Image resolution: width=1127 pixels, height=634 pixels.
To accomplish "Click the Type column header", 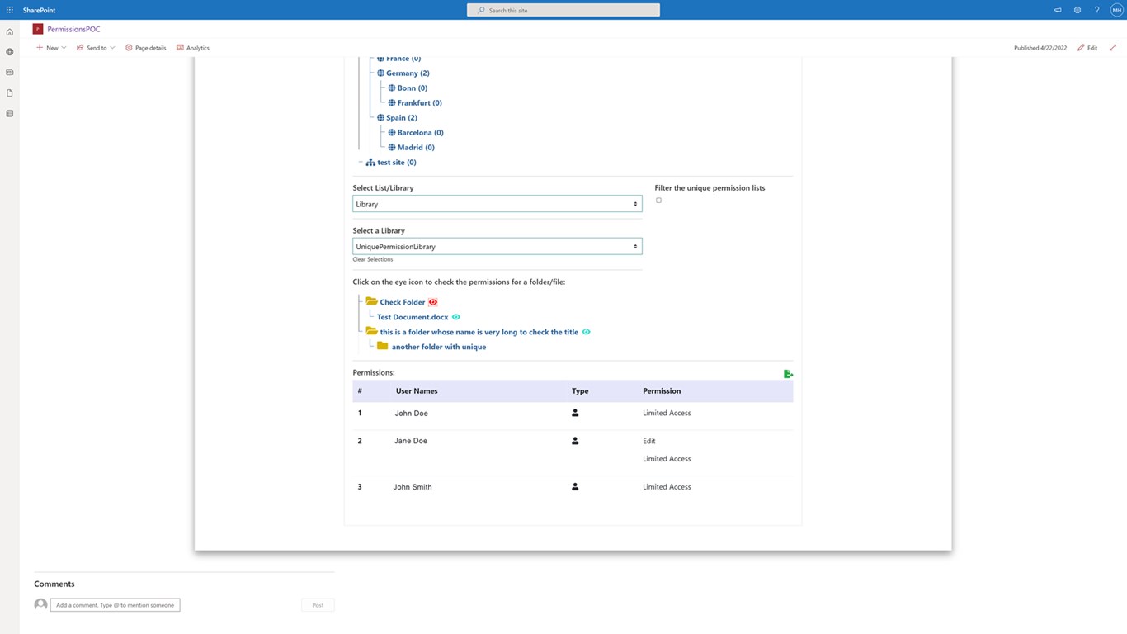I will [580, 391].
